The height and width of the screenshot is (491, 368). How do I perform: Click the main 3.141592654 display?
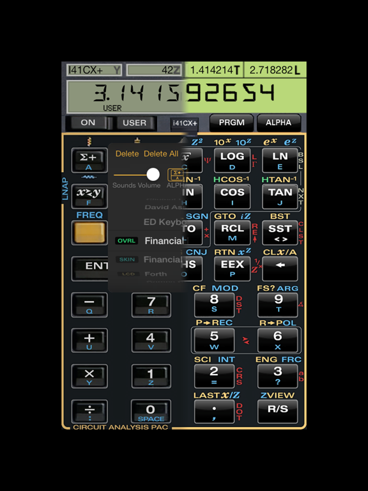point(187,97)
